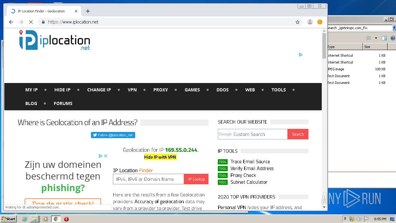Click the scrollbar down arrow in Chrome
396x223 pixels.
pyautogui.click(x=324, y=207)
